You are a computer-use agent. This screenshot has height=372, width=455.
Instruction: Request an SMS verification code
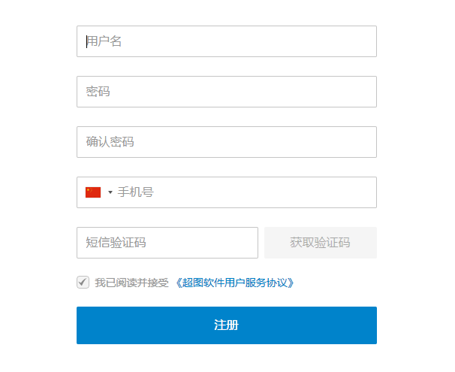point(320,243)
